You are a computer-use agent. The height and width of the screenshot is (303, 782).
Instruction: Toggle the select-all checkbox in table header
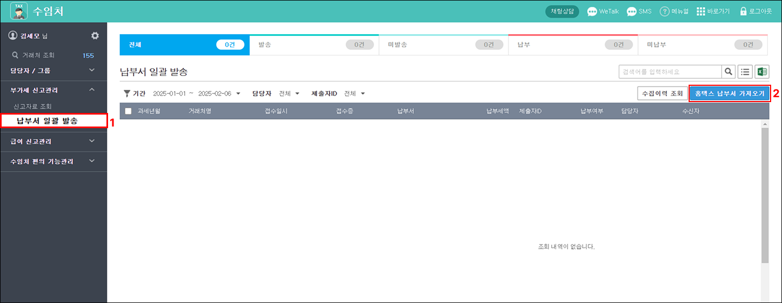(128, 111)
